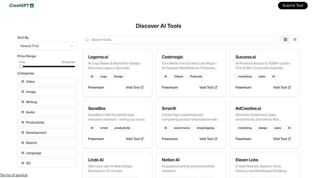Toggle the Productivity category filter
The height and width of the screenshot is (178, 317).
(47, 123)
